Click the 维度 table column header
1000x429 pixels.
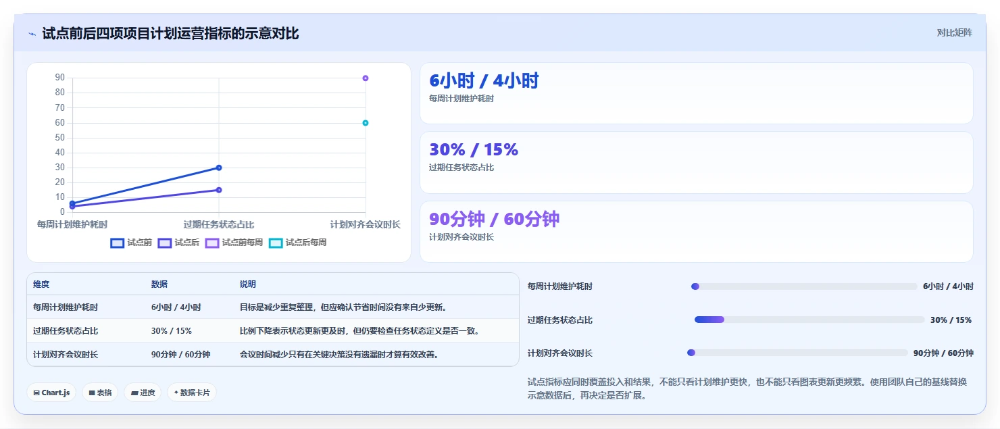coord(41,284)
